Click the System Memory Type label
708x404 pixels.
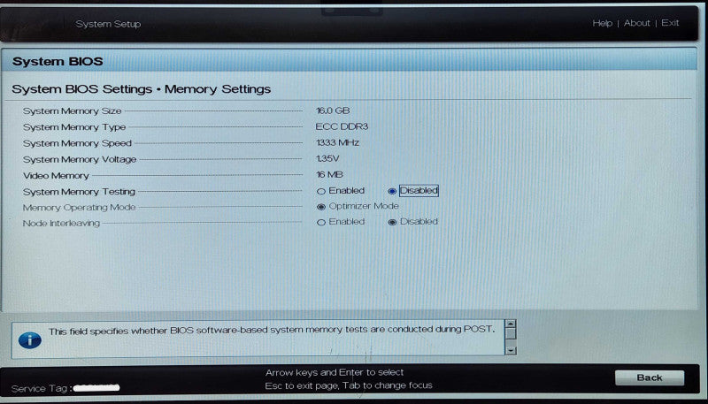tap(74, 127)
